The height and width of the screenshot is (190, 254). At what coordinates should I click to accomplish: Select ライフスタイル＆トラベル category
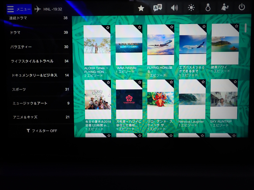40,61
